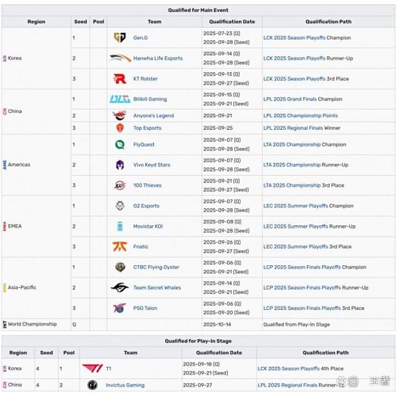The width and height of the screenshot is (398, 395).
Task: Click the FlyQuest team logo
Action: click(x=120, y=145)
